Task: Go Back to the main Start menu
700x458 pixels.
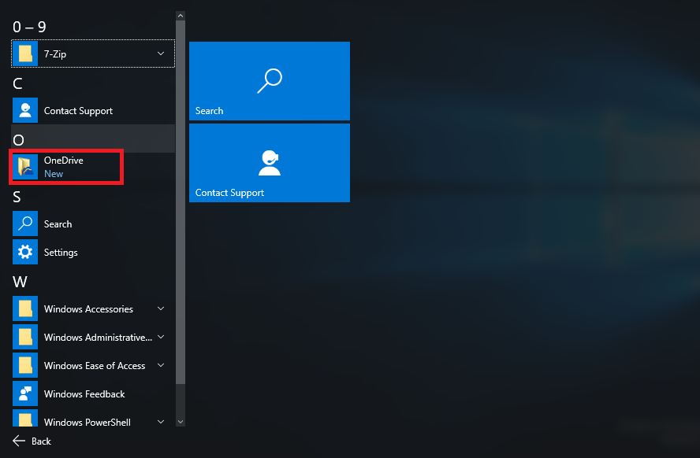Action: click(x=32, y=441)
